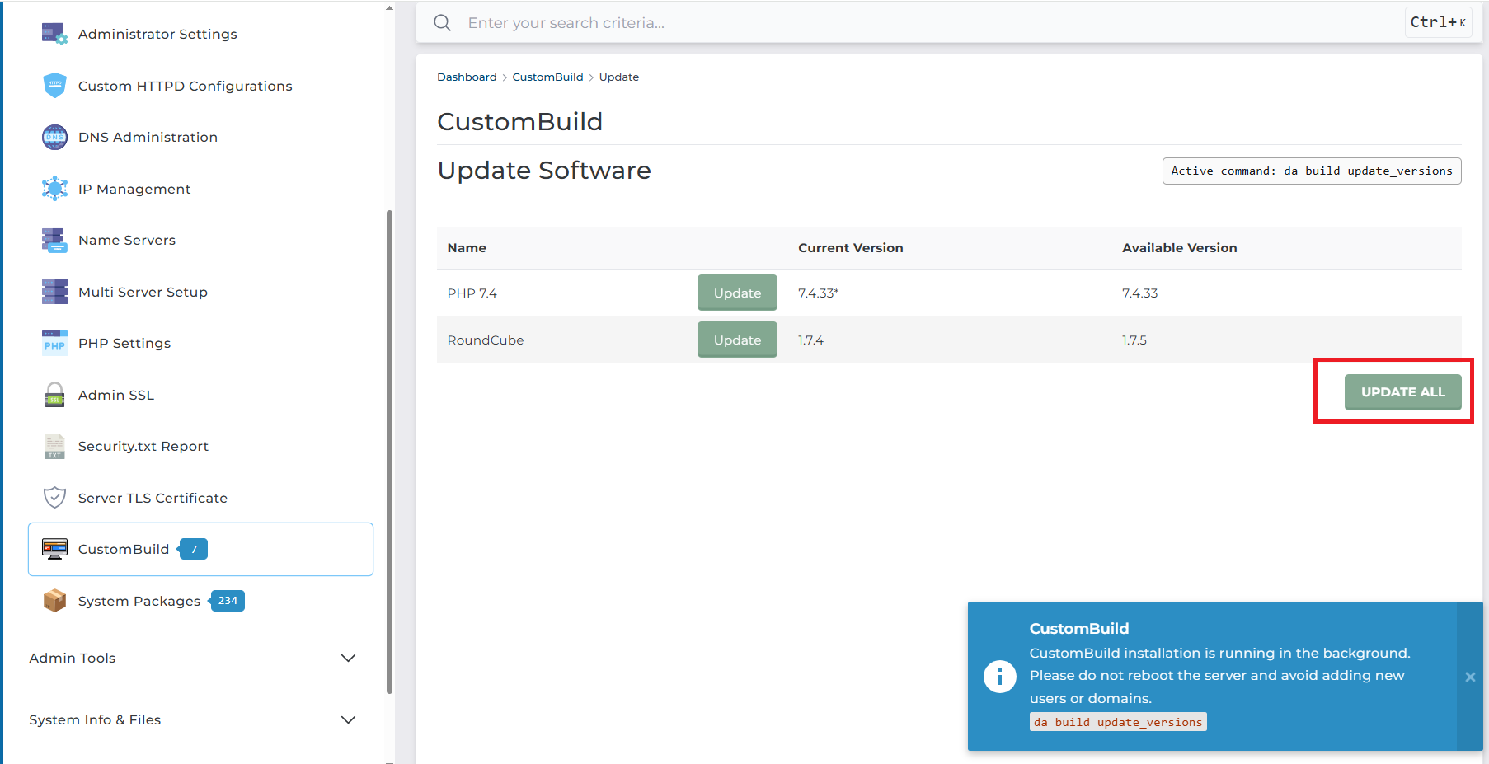The height and width of the screenshot is (764, 1489).
Task: Open Custom HTTPD Configurations page
Action: [x=186, y=86]
